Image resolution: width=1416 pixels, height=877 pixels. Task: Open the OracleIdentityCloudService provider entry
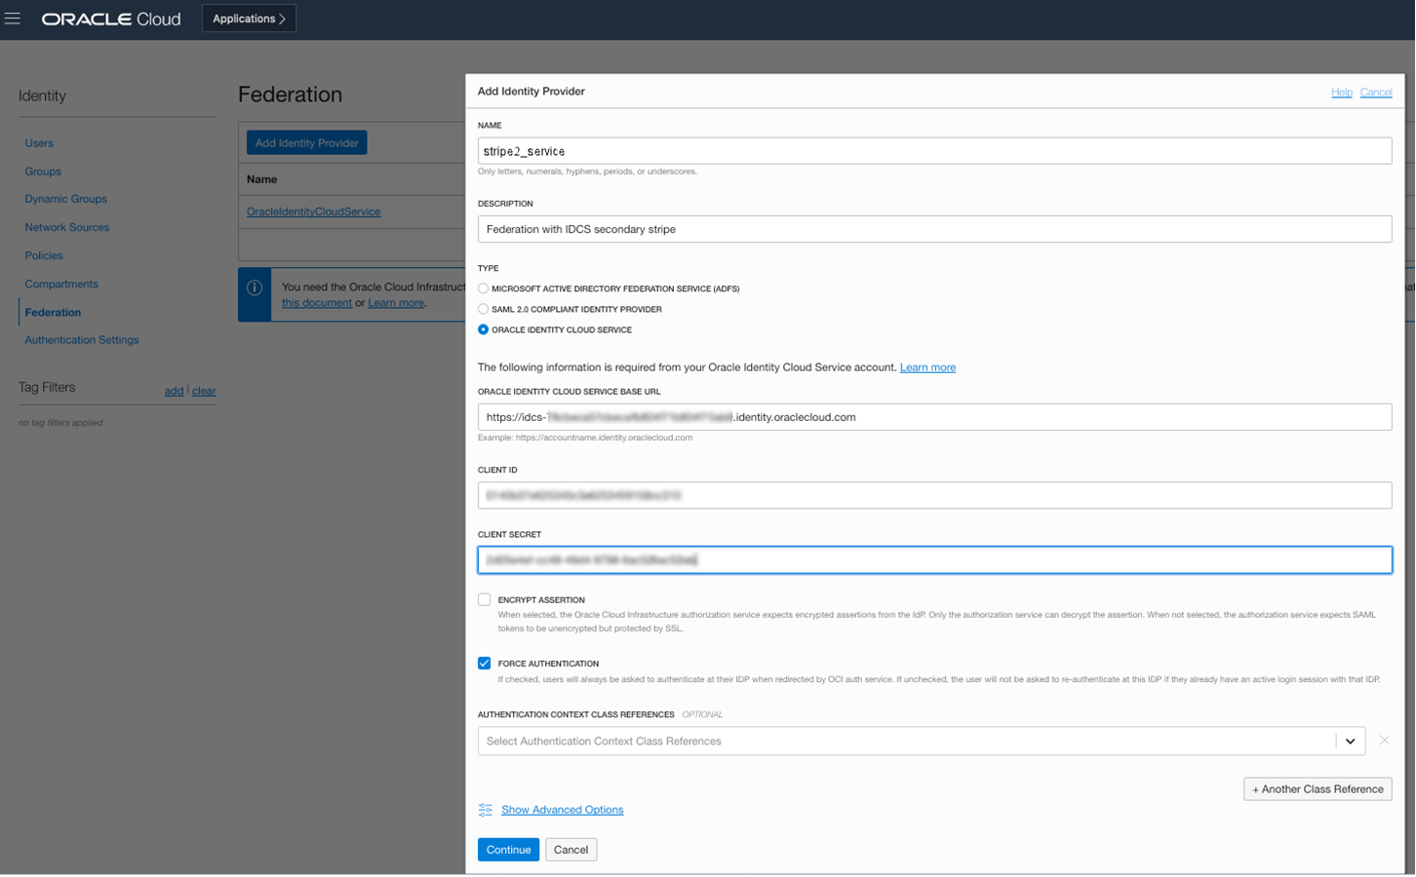coord(311,211)
